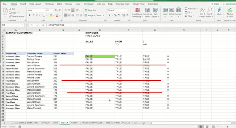Center text horizontally in cell
236x128 pixels.
pyautogui.click(x=69, y=15)
